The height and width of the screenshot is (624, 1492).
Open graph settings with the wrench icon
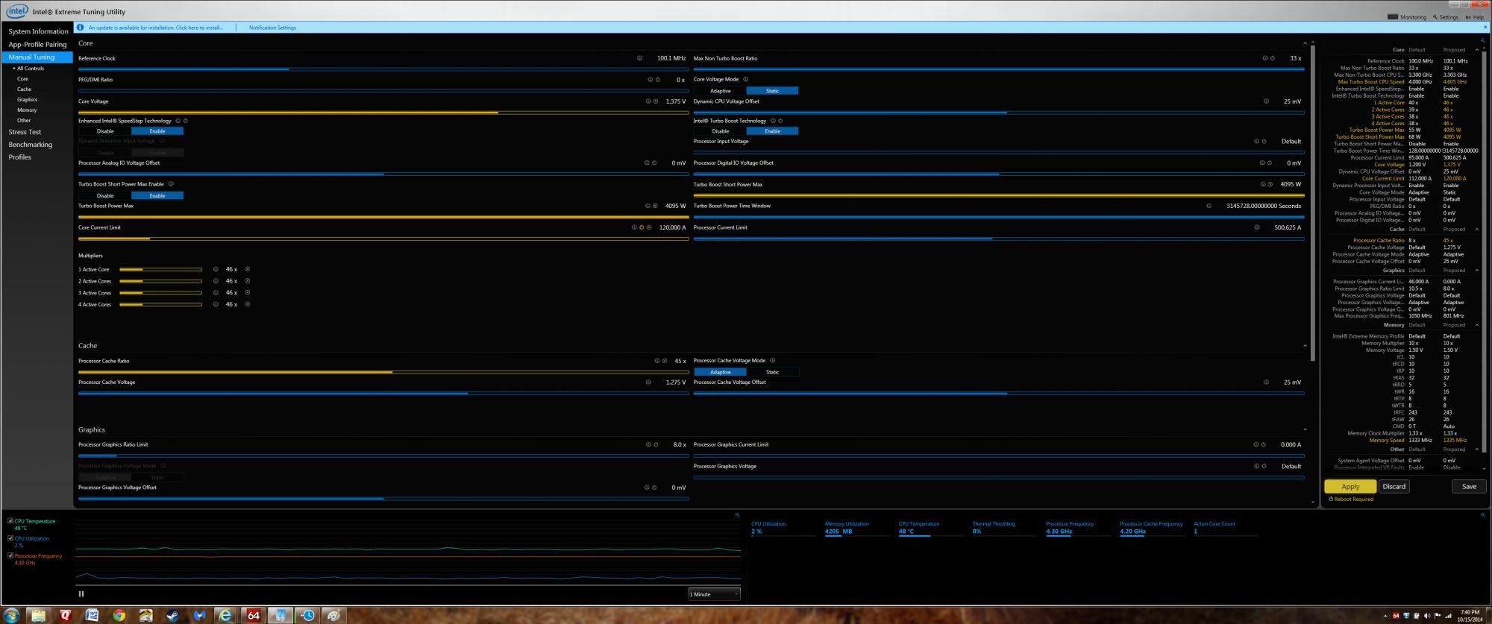(737, 515)
